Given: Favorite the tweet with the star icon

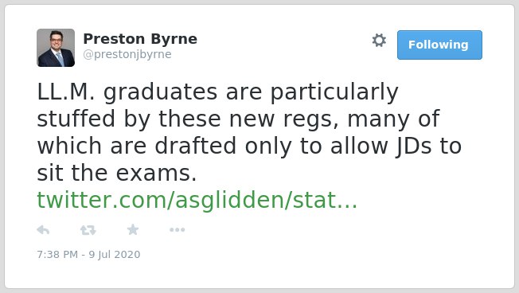Looking at the screenshot, I should coord(133,229).
